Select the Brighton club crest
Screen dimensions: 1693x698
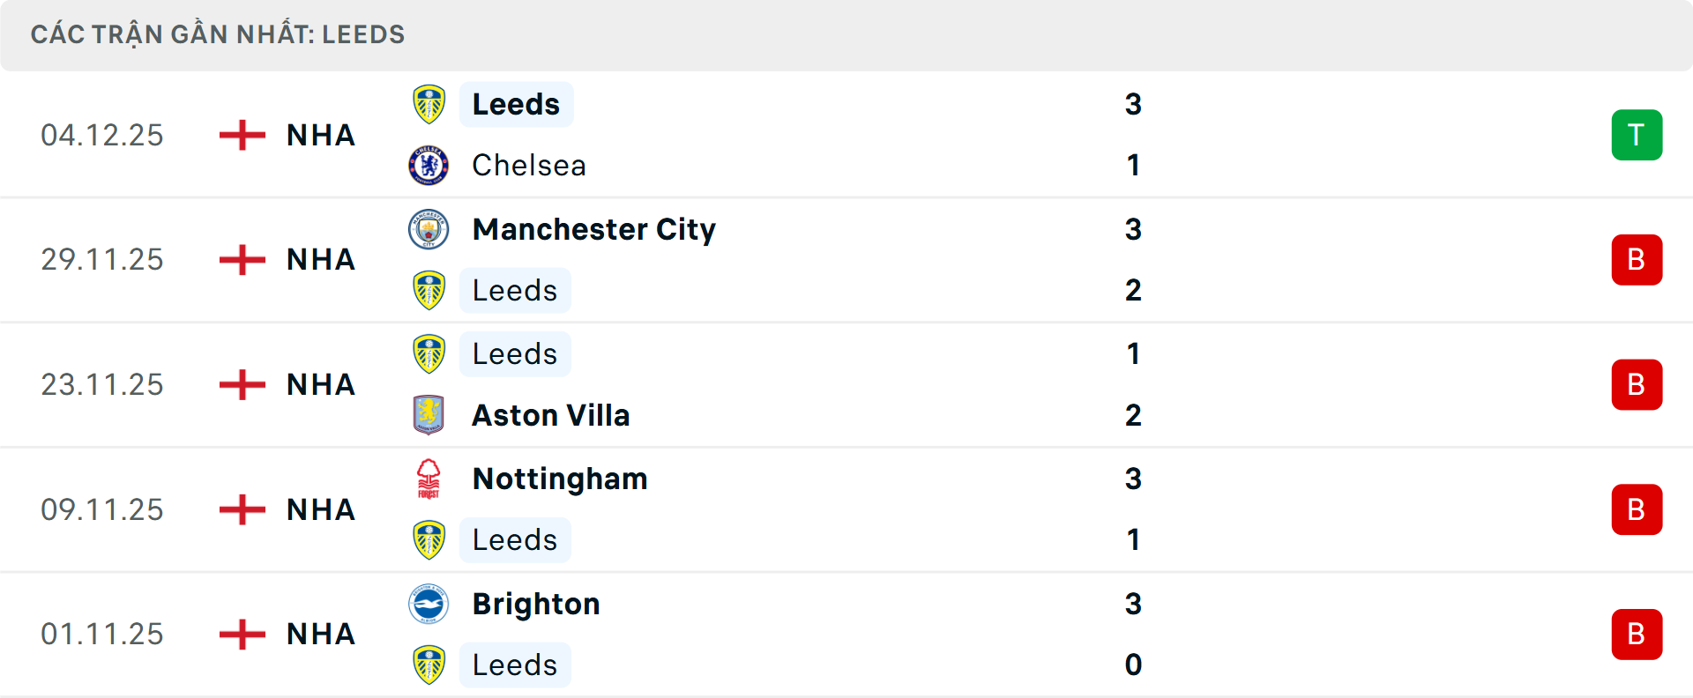429,605
